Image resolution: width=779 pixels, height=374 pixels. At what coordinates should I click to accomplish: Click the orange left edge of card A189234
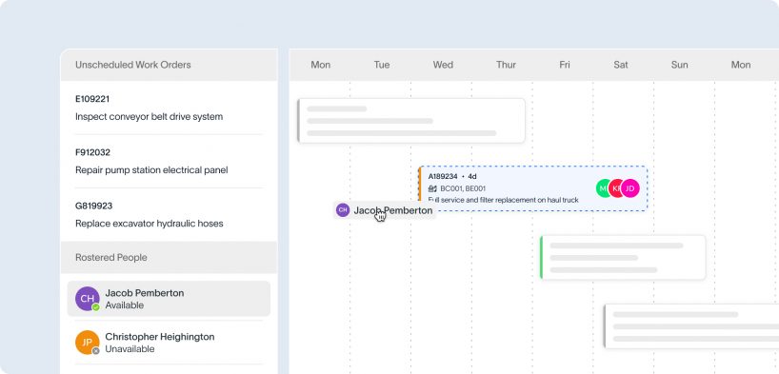click(420, 185)
